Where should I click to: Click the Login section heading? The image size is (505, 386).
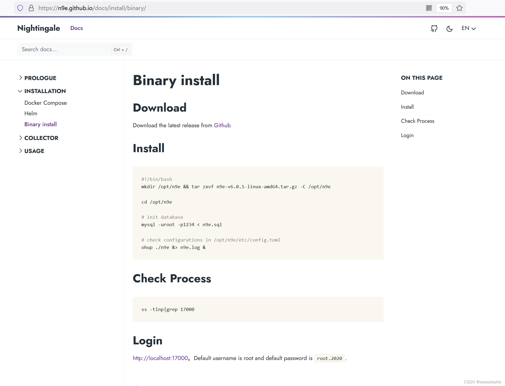pyautogui.click(x=148, y=341)
